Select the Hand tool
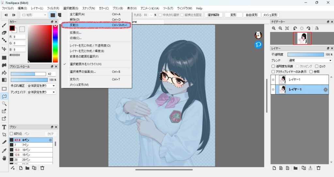The image size is (334, 177). pyautogui.click(x=4, y=158)
